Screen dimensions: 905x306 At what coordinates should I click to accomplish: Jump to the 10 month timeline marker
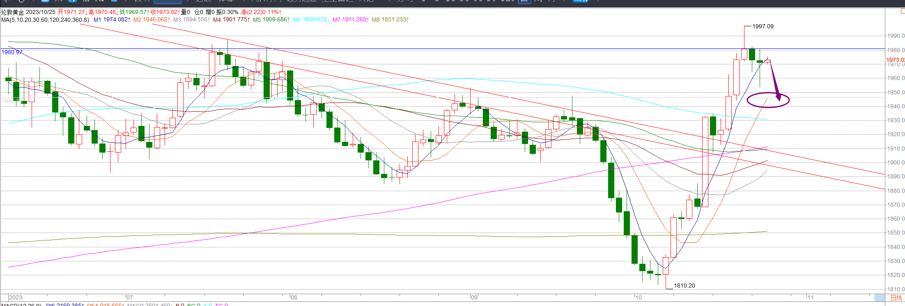(638, 297)
